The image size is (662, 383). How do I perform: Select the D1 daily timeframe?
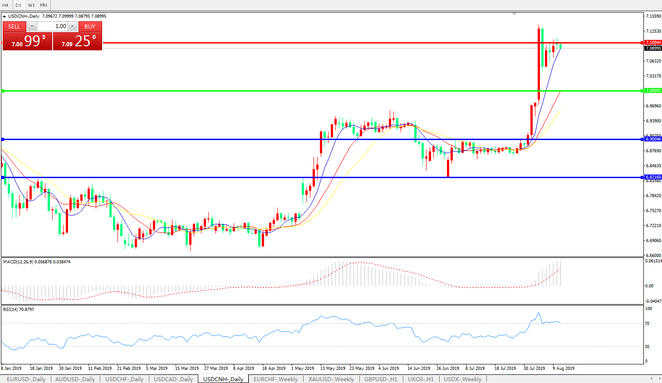(18, 5)
